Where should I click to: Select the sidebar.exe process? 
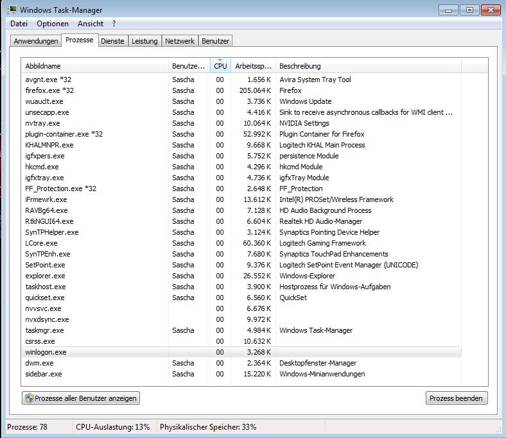pyautogui.click(x=241, y=374)
